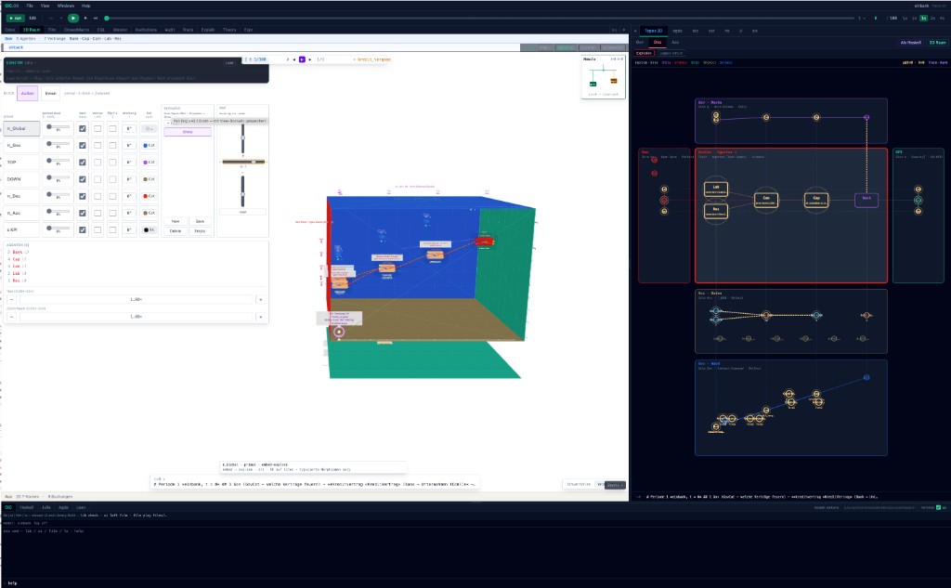Select the n_Global preset row
Screen dimensions: 951x588
tap(22, 128)
